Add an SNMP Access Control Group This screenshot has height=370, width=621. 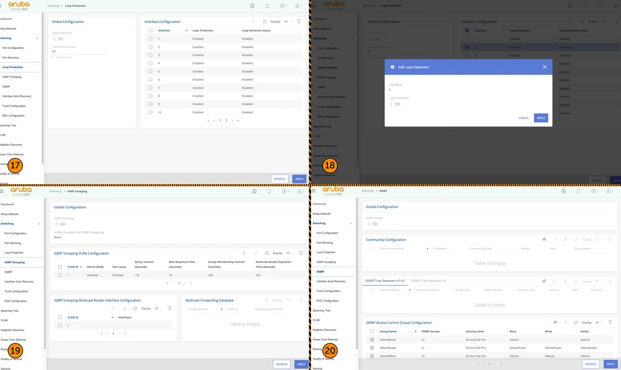[x=554, y=322]
